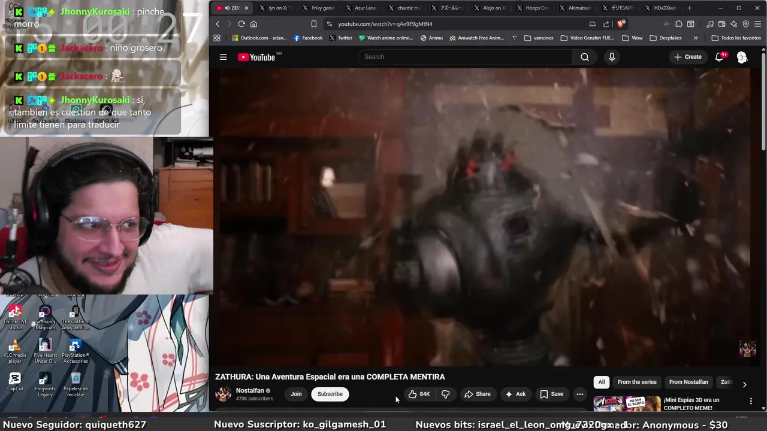Switch to the Azur Lane browser tab
The width and height of the screenshot is (767, 431).
pos(360,8)
